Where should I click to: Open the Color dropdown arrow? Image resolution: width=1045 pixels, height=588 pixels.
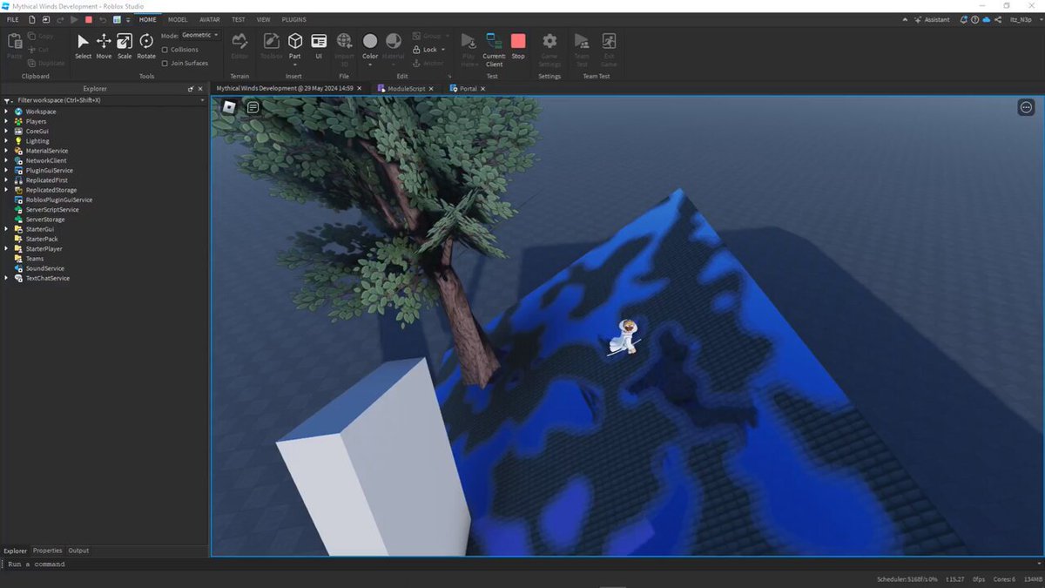point(370,64)
